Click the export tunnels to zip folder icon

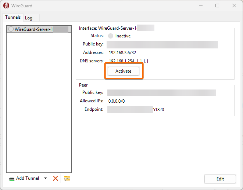[x=67, y=178]
